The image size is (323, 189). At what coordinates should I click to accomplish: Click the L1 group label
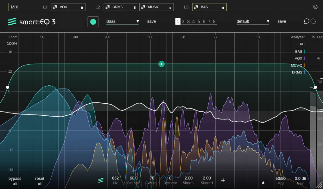45,7
